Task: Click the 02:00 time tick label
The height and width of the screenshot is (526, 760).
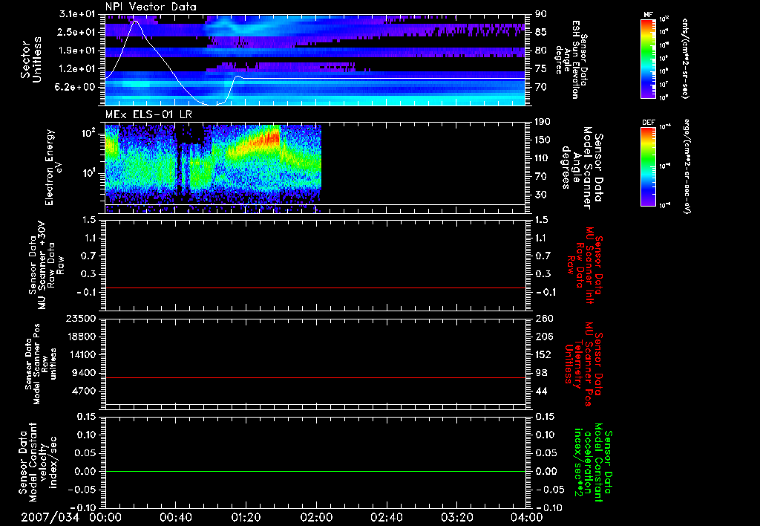Action: (316, 517)
